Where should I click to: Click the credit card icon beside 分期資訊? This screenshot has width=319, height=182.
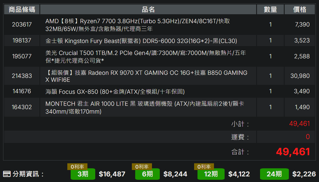coord(7,174)
